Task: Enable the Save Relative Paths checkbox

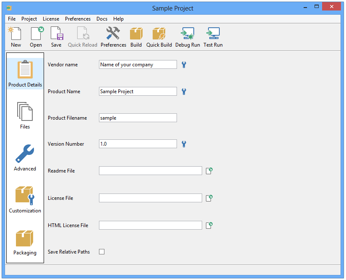Action: (101, 252)
